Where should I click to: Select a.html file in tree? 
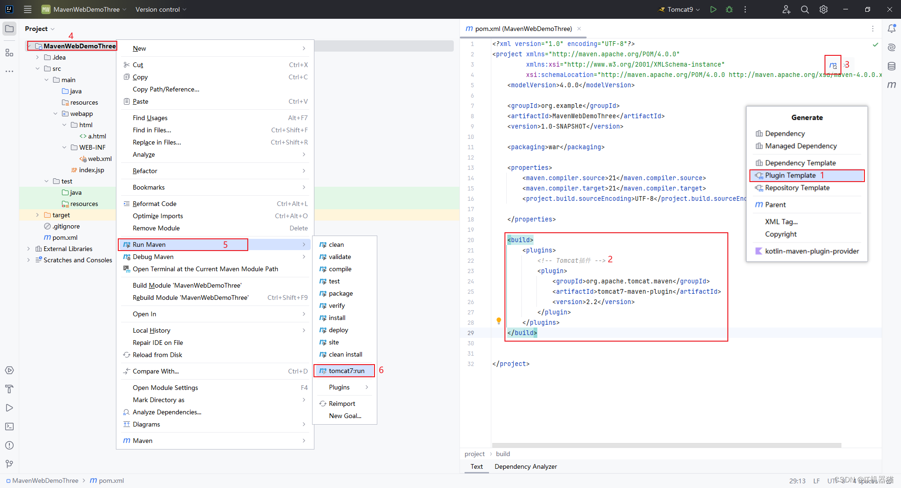click(x=92, y=136)
